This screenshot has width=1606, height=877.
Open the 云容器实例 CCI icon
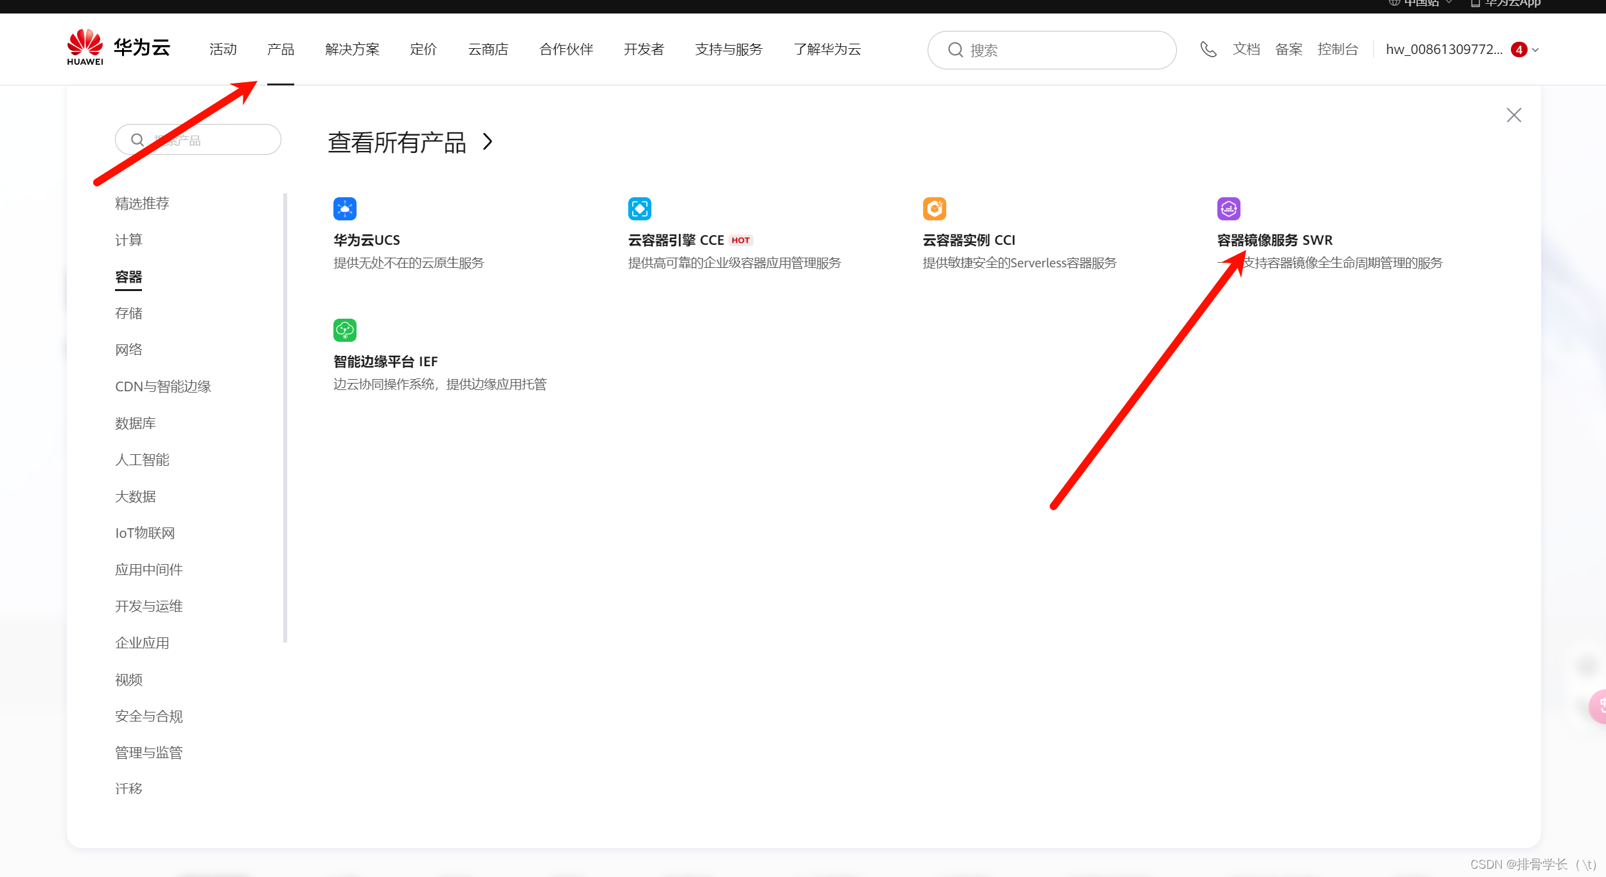[x=935, y=209]
